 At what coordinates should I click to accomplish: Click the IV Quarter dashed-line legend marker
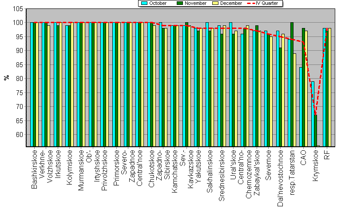[x=251, y=3]
